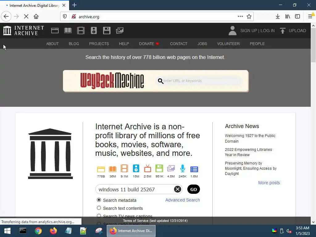This screenshot has height=237, width=316.
Task: Go to Firefox home page
Action: tap(36, 17)
